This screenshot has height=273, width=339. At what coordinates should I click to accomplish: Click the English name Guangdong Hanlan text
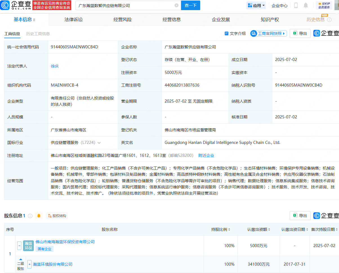coord(222,143)
